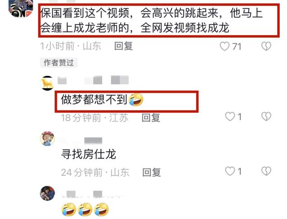Dislike the top comment from 山东

coord(266,46)
